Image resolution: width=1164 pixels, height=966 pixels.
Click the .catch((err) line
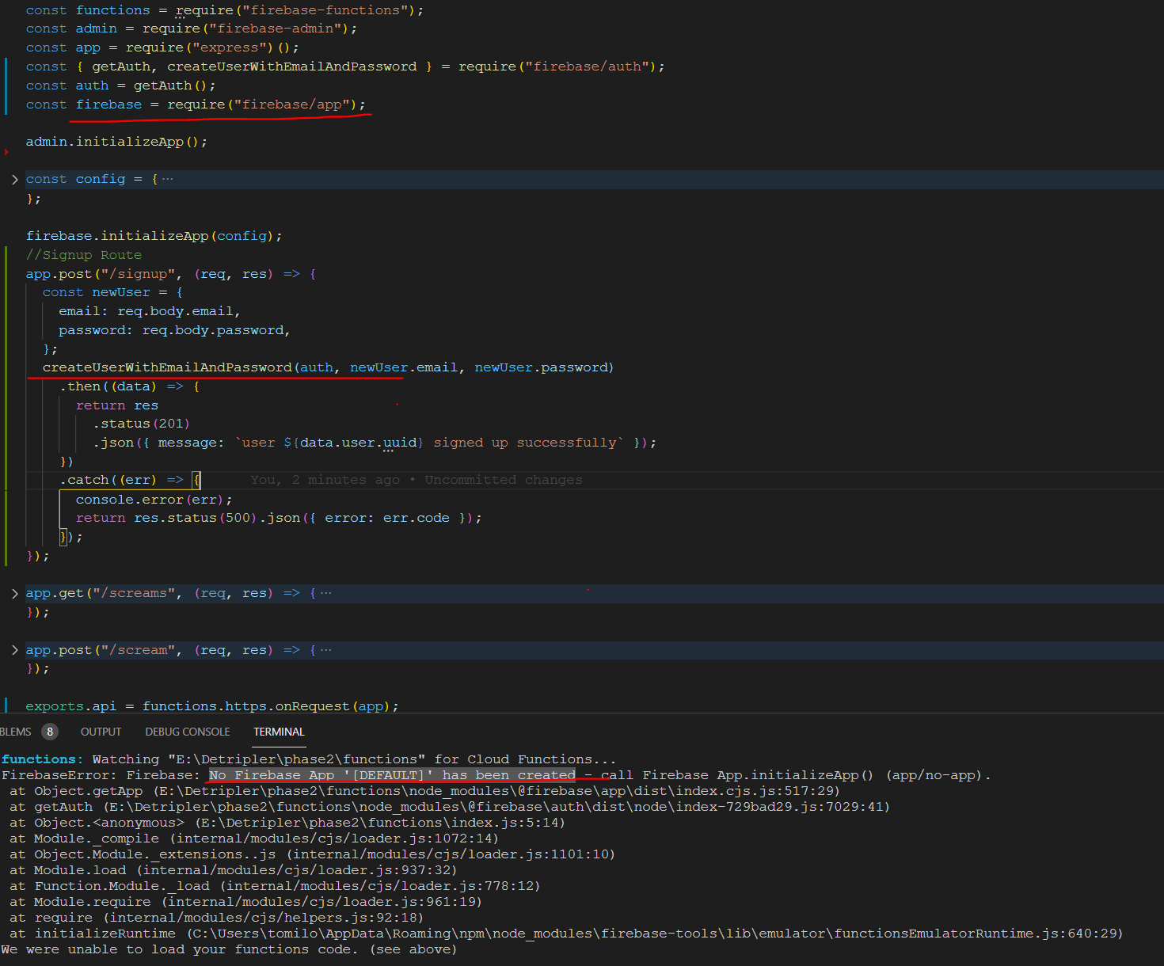(x=130, y=480)
